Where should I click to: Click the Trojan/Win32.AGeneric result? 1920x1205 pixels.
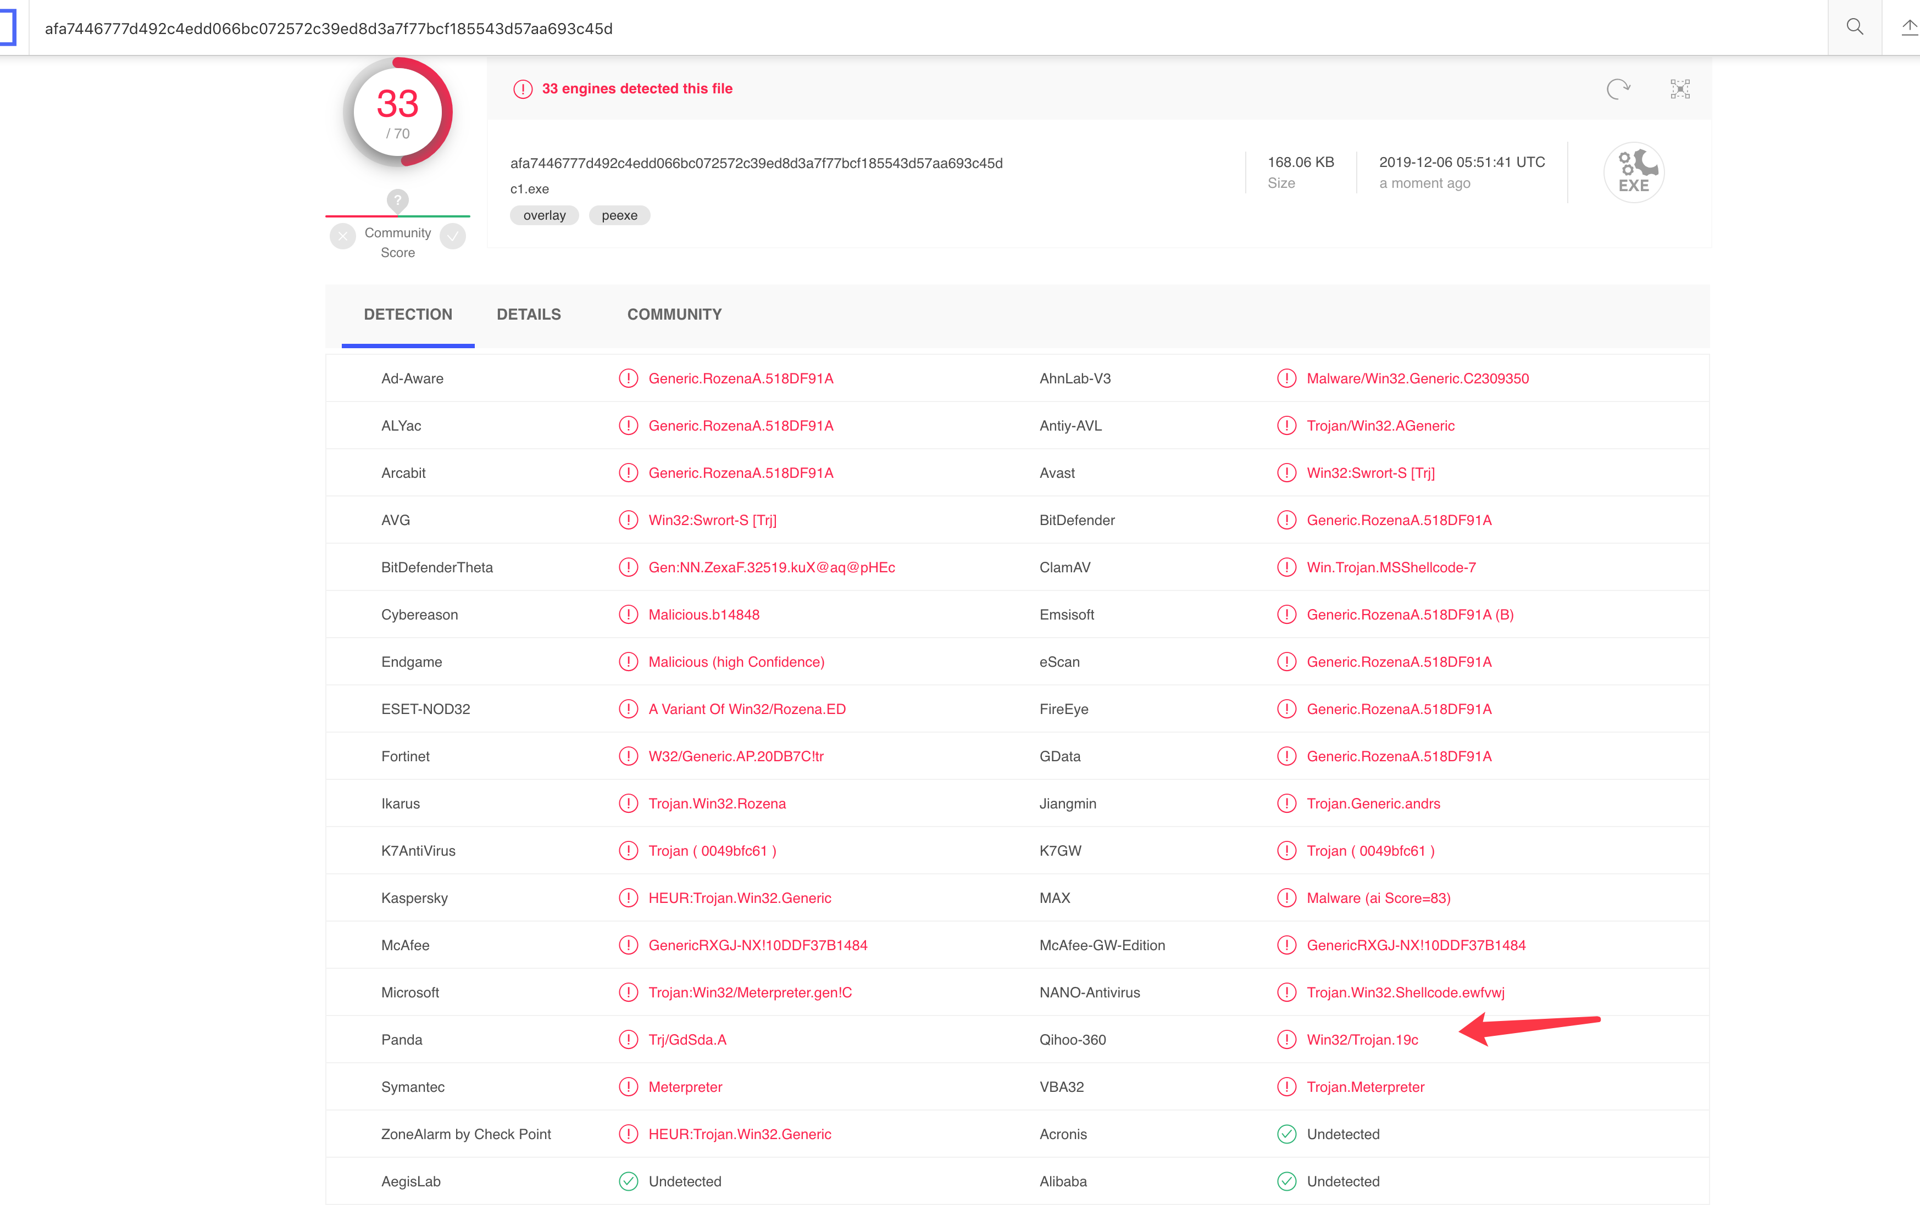click(1381, 426)
